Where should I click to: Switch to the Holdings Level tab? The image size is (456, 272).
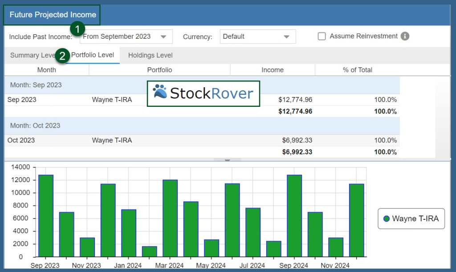pyautogui.click(x=150, y=55)
